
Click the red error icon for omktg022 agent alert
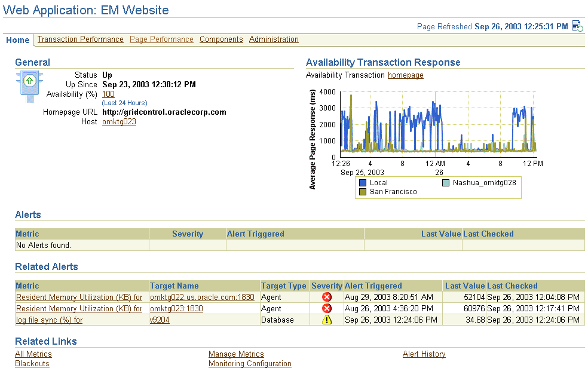327,297
